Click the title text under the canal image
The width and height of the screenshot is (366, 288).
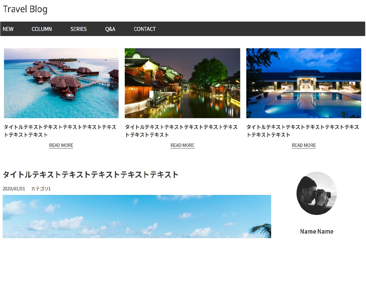(x=181, y=131)
